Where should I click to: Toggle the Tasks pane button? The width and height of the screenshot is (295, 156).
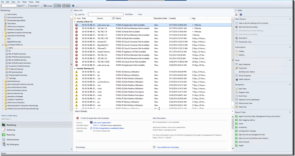[67, 6]
